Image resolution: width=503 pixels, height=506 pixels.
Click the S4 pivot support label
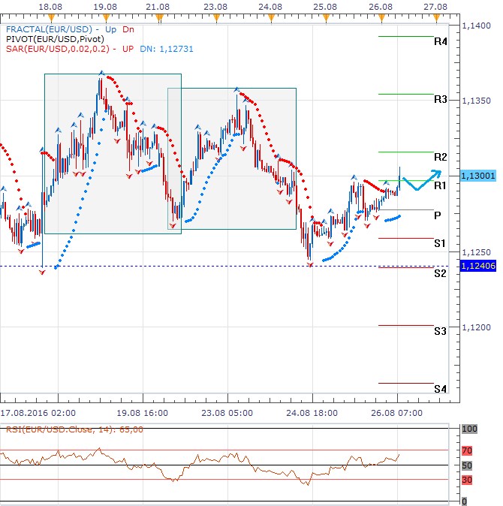[x=441, y=389]
